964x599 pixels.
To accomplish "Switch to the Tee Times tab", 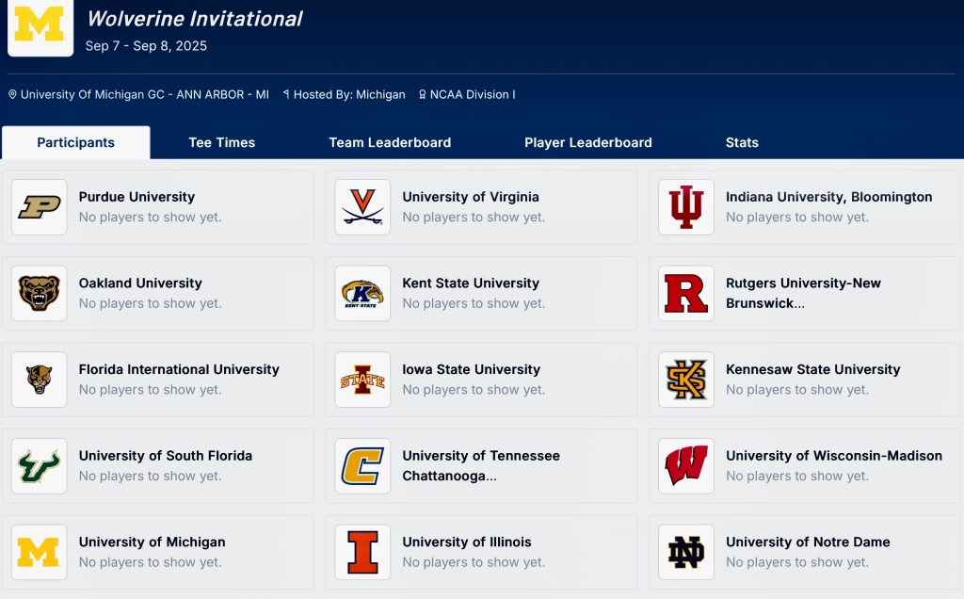I will (222, 143).
